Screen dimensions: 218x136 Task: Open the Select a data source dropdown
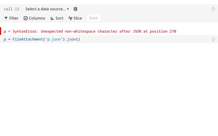pyautogui.click(x=45, y=9)
